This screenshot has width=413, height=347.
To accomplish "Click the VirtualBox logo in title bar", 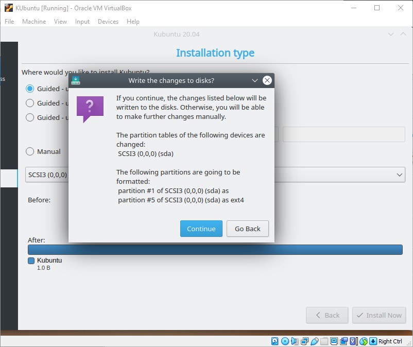I will coord(8,8).
